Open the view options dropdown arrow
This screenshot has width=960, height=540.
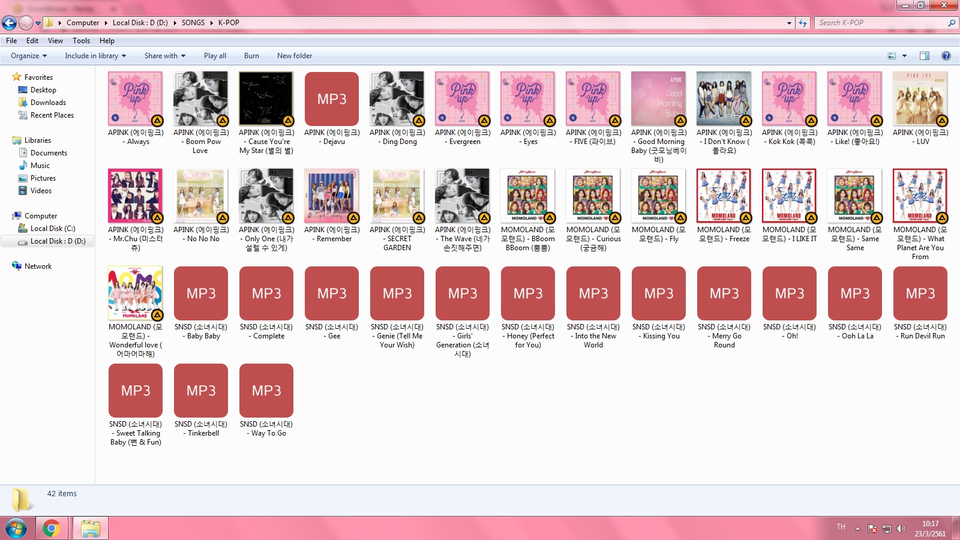click(x=904, y=56)
